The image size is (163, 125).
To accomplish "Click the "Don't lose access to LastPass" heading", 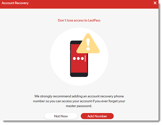I will 79,20.
